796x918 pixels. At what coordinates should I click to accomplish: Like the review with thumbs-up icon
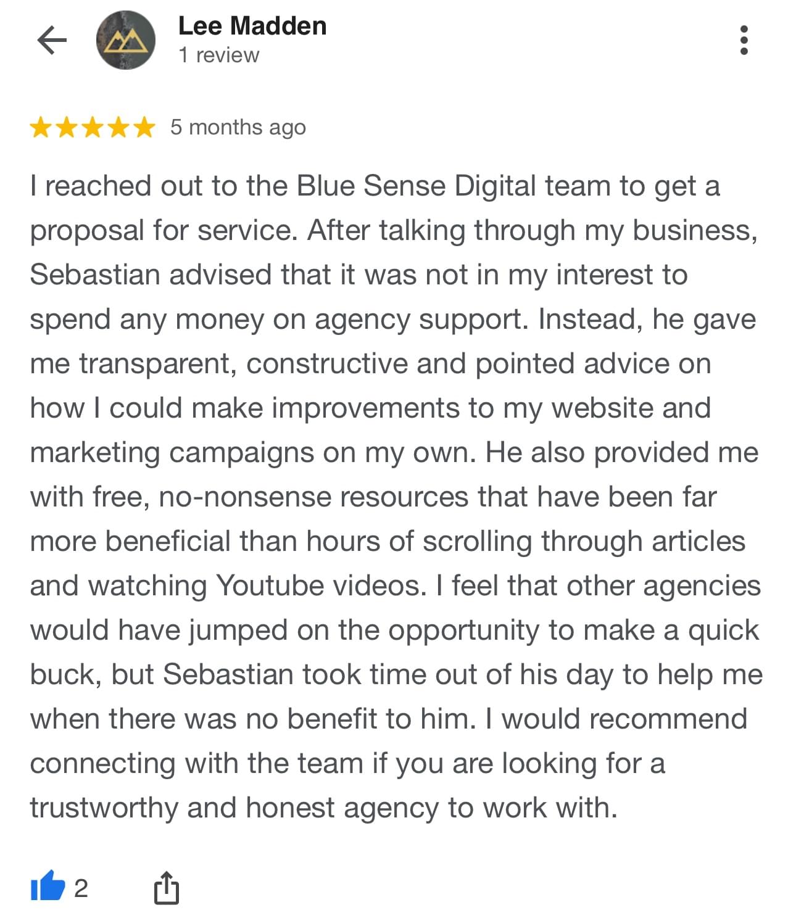[x=48, y=887]
